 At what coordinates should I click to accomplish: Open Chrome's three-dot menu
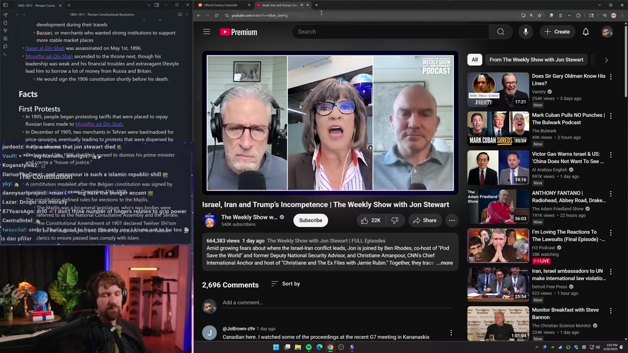point(623,15)
